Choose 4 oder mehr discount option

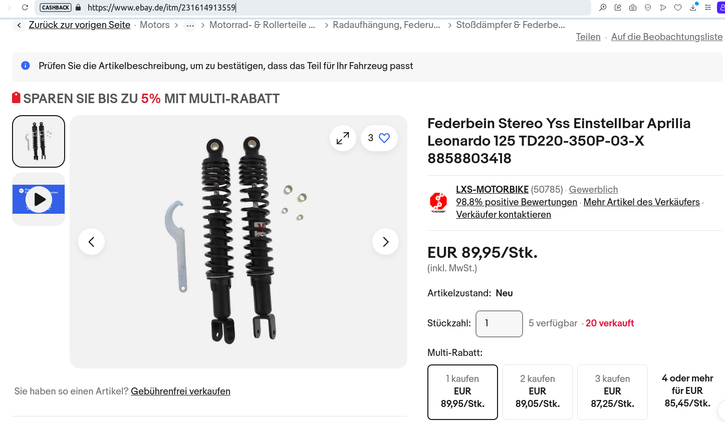point(687,391)
